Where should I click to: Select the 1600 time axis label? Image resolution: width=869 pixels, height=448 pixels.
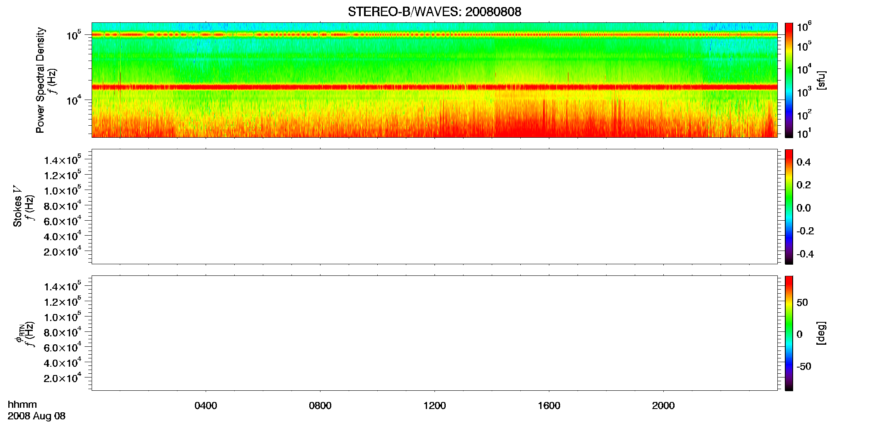pyautogui.click(x=549, y=406)
